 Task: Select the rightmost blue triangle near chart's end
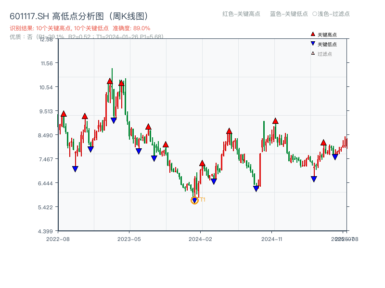pos(334,156)
